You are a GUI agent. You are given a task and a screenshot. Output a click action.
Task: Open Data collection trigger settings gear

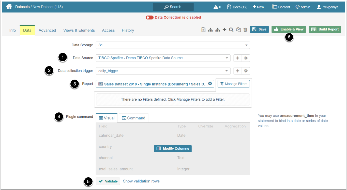246,71
